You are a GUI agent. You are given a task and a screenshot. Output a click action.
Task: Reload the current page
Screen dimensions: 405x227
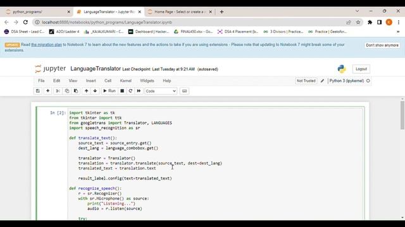click(x=25, y=23)
